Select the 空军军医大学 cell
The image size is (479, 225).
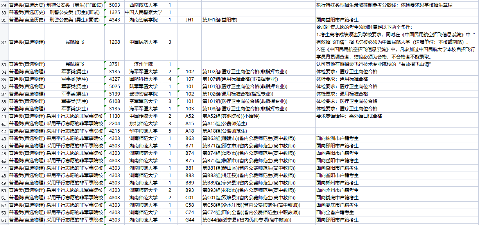[x=144, y=101]
